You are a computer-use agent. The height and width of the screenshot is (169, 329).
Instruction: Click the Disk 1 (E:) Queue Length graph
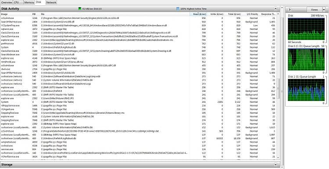306,90
